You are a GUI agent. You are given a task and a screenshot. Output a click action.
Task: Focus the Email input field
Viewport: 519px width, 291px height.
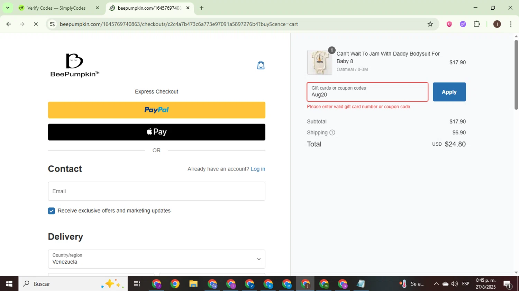157,191
